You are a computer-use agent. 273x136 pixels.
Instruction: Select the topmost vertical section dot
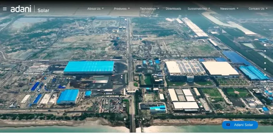click(265, 45)
